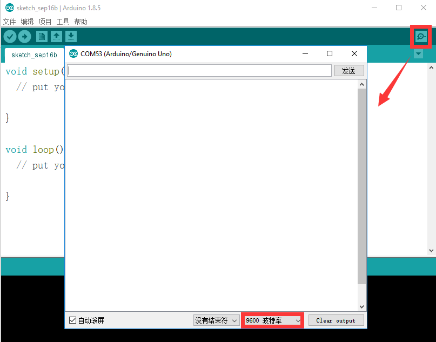Close the COM53 serial monitor window
This screenshot has width=436, height=342.
(354, 53)
